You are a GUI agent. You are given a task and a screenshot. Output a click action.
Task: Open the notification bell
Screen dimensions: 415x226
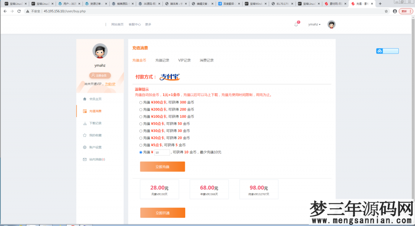pyautogui.click(x=296, y=24)
